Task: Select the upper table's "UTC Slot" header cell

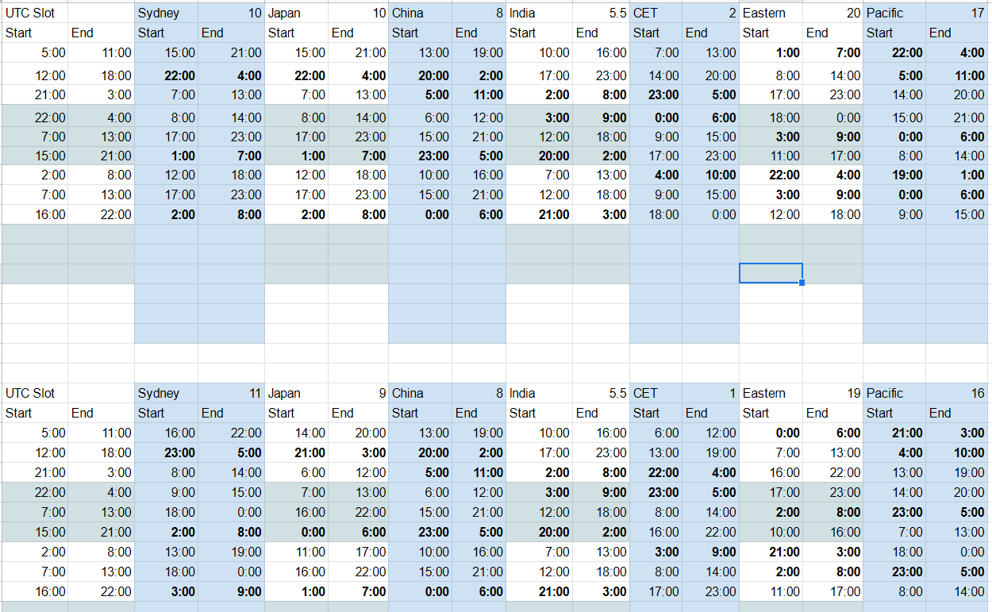Action: 34,13
